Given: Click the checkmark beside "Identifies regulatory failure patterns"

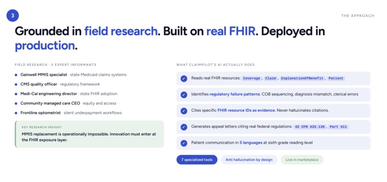Looking at the screenshot, I should tap(183, 95).
